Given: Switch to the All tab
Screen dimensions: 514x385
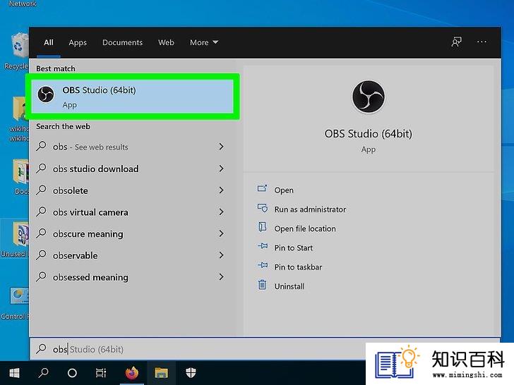Looking at the screenshot, I should point(49,42).
